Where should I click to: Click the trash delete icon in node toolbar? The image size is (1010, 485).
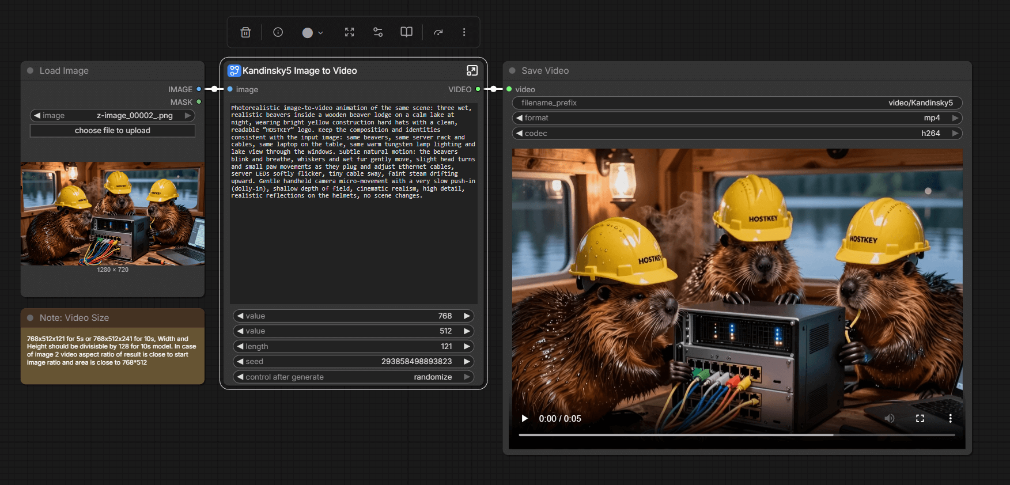click(x=245, y=32)
